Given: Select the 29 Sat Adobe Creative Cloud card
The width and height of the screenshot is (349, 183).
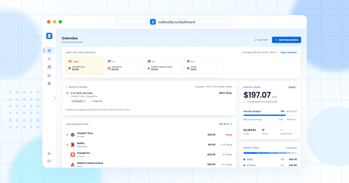Looking at the screenshot, I should click(164, 65).
